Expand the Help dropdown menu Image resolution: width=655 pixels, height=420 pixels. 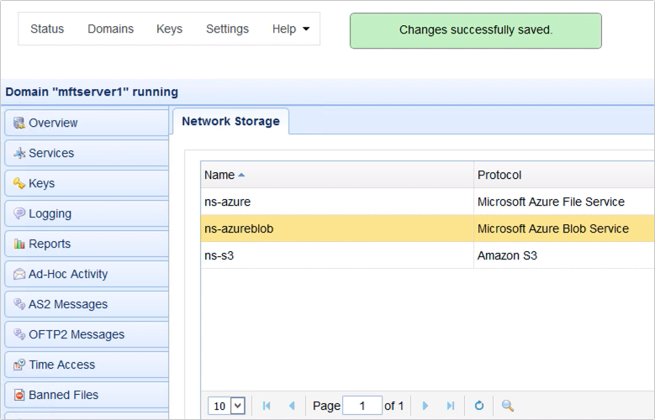coord(290,29)
